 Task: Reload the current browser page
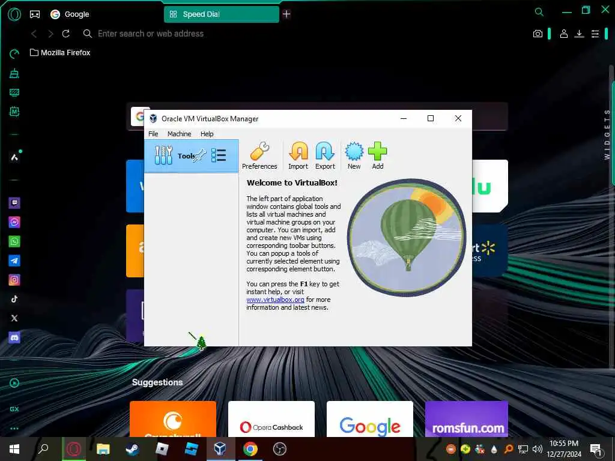66,34
